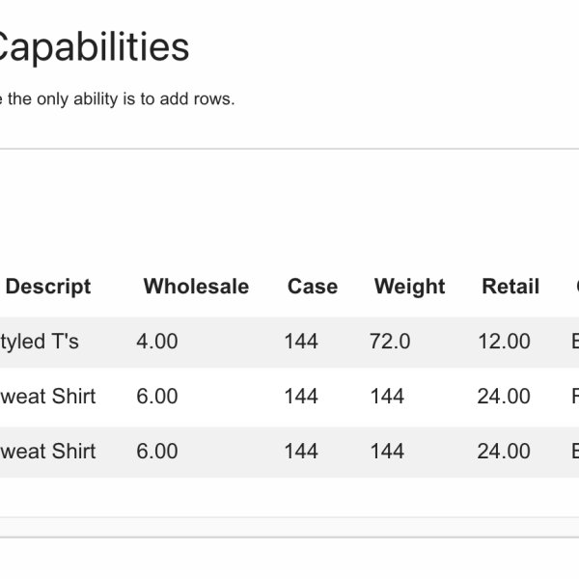The image size is (579, 579).
Task: Click the Capabilities page heading
Action: point(95,46)
